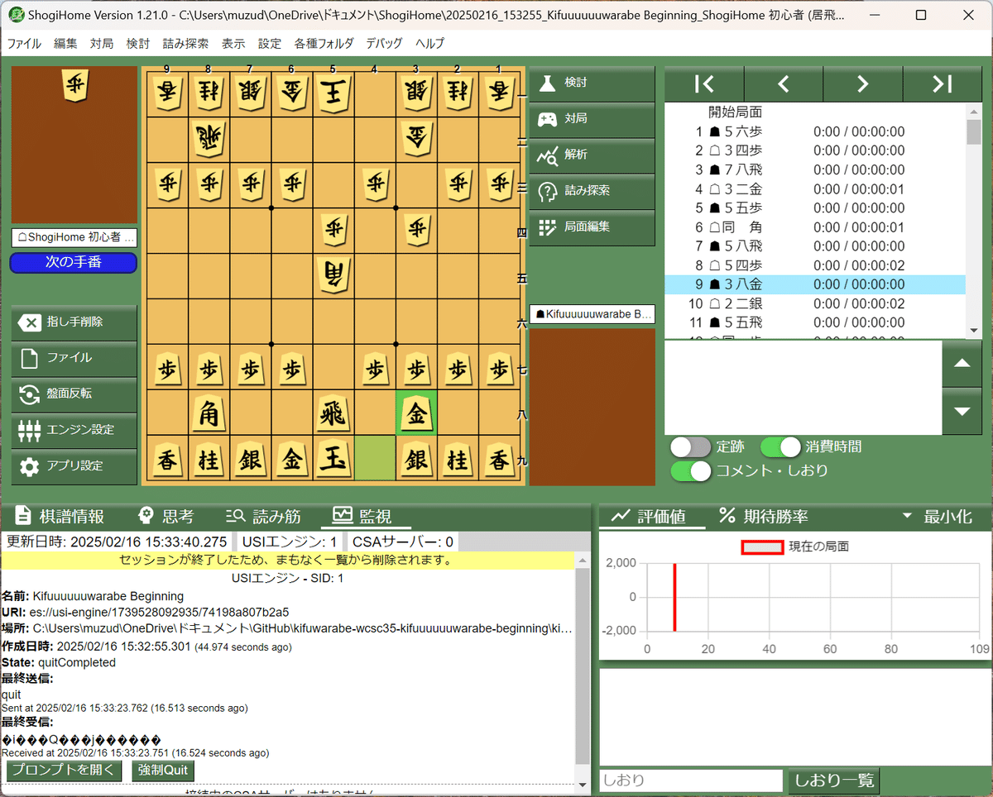Image resolution: width=993 pixels, height=797 pixels.
Task: Click the ShogiHome 初心者 player name field
Action: click(x=74, y=238)
